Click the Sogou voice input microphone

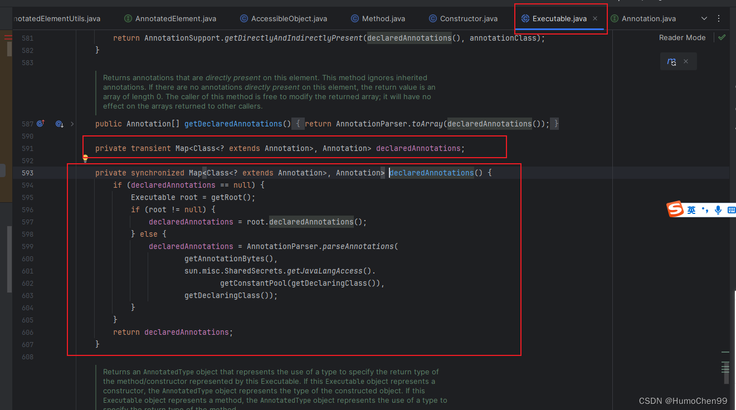(718, 210)
